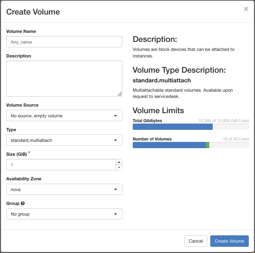Screen dimensions: 255x253
Task: Open the Type dropdown showing standard.multiattach
Action: click(64, 140)
